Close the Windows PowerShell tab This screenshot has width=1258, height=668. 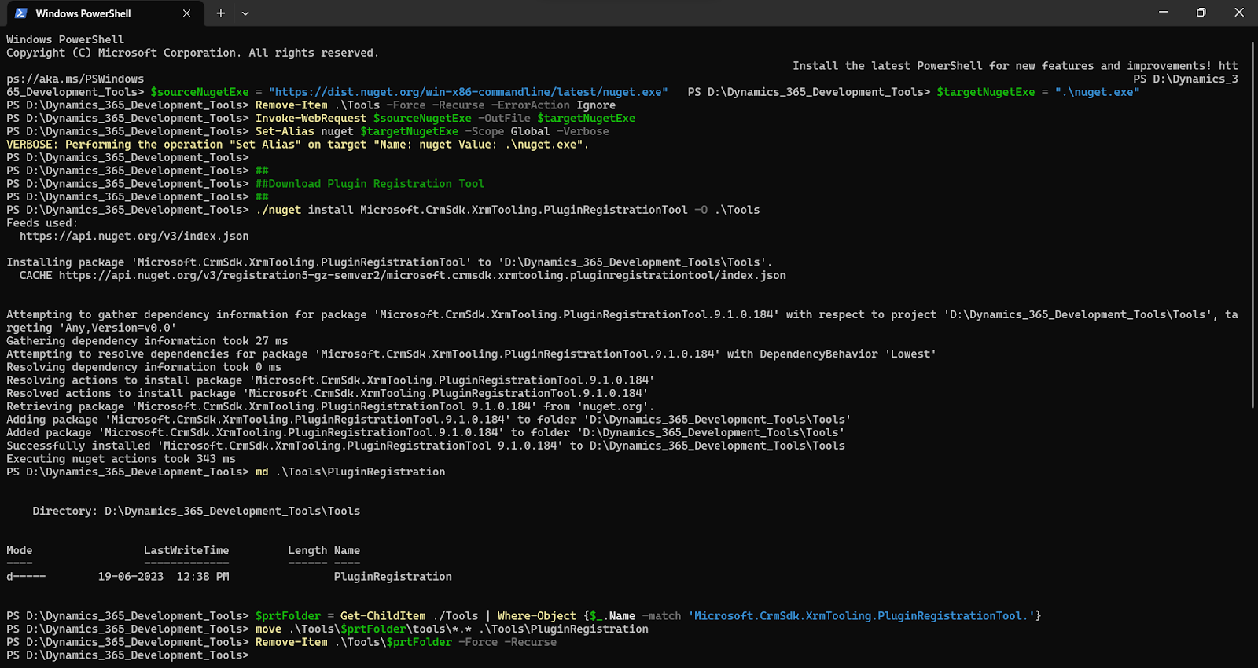pos(186,13)
